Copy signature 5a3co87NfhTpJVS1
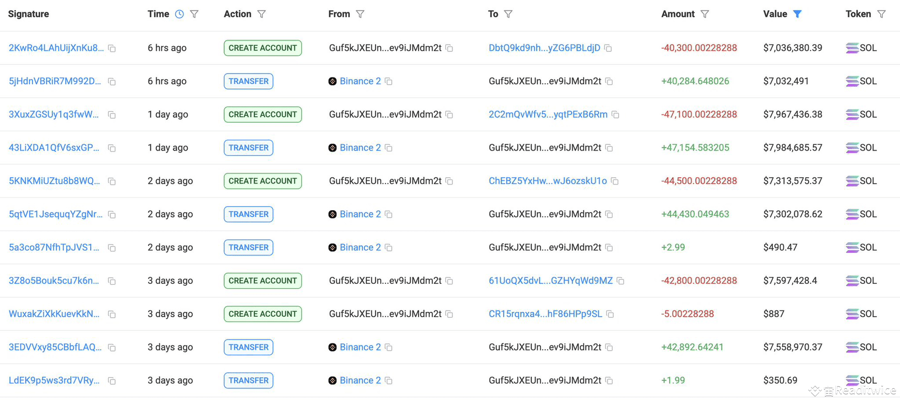The image size is (900, 401). coord(112,248)
